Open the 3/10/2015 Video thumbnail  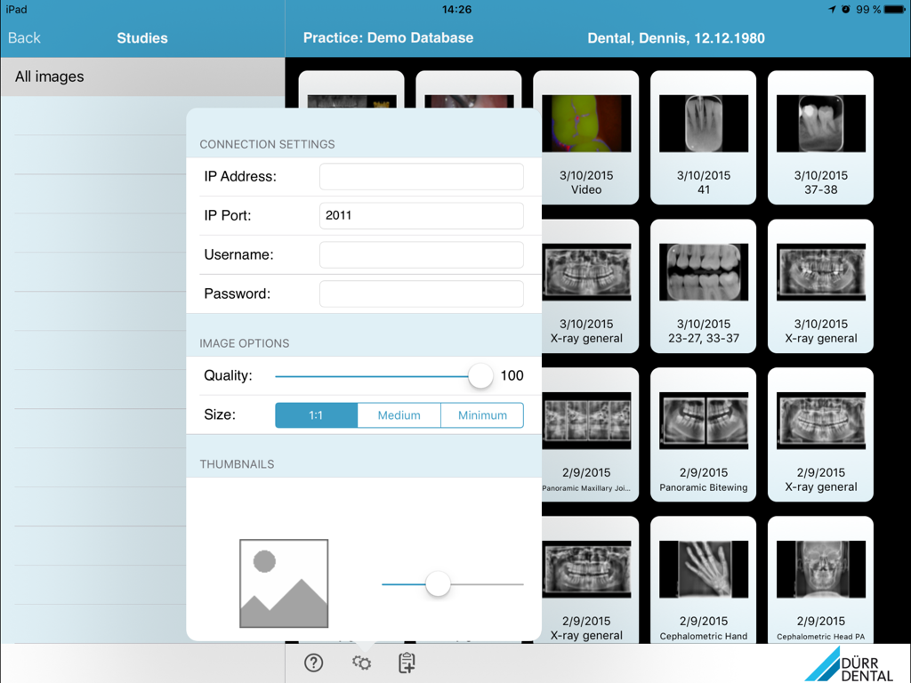coord(585,133)
